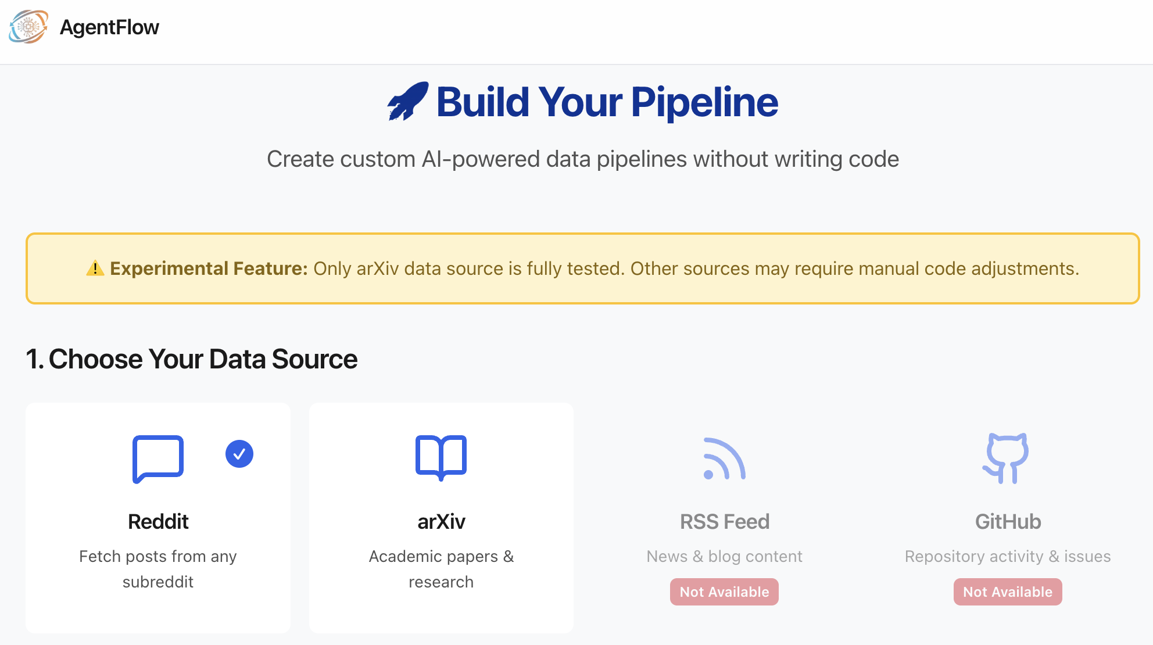Click the Reddit speech bubble icon
1153x645 pixels.
tap(157, 458)
